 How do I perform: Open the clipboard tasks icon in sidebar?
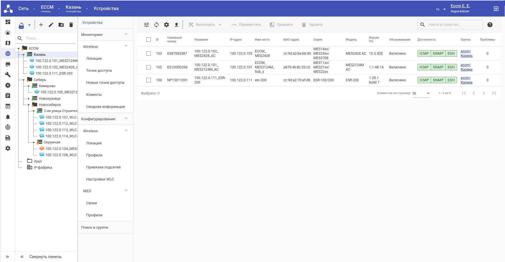point(8,96)
